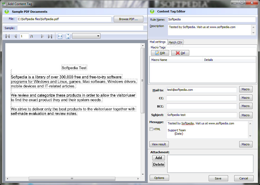Viewport: 260px width, 185px height.
Task: Click the Sample text field
Action: tap(80, 28)
